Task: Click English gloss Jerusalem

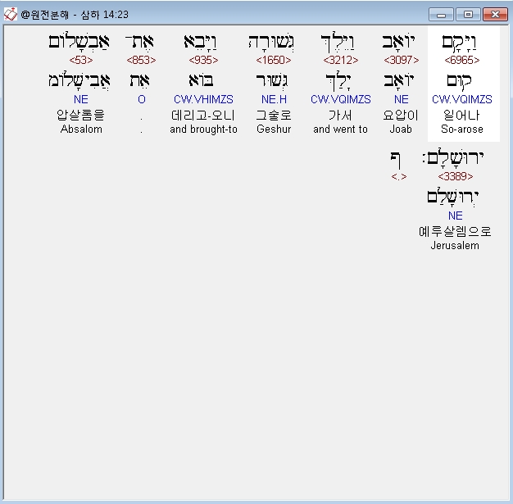Action: coord(455,246)
